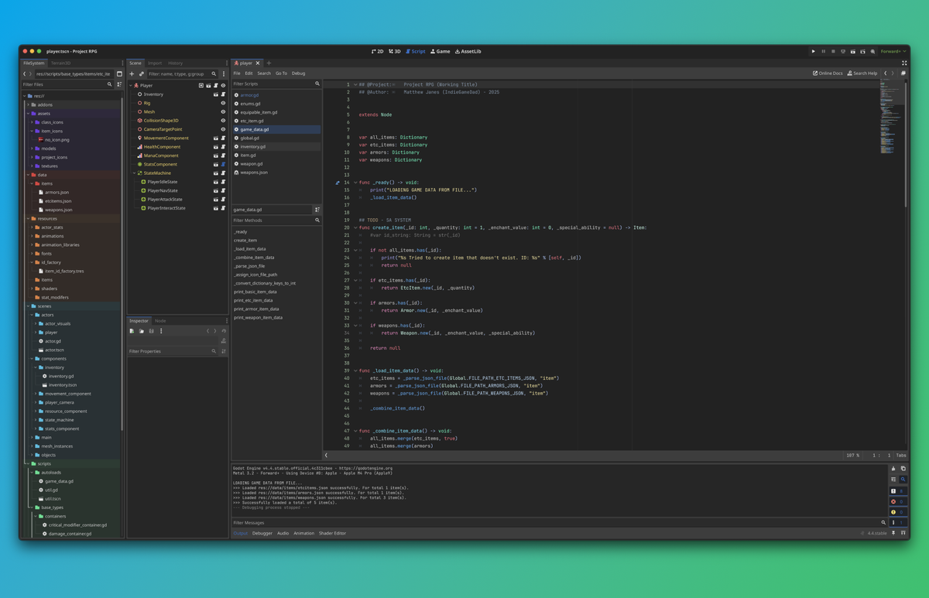This screenshot has width=929, height=598.
Task: Toggle visibility of the Mesh node
Action: [223, 111]
